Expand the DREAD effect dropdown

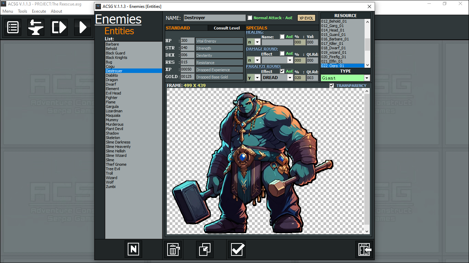[x=290, y=78]
